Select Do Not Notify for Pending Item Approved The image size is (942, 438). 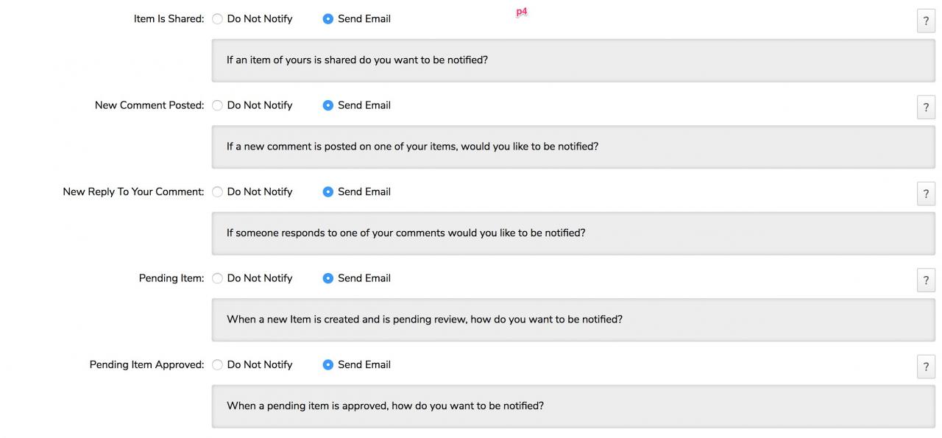point(217,365)
